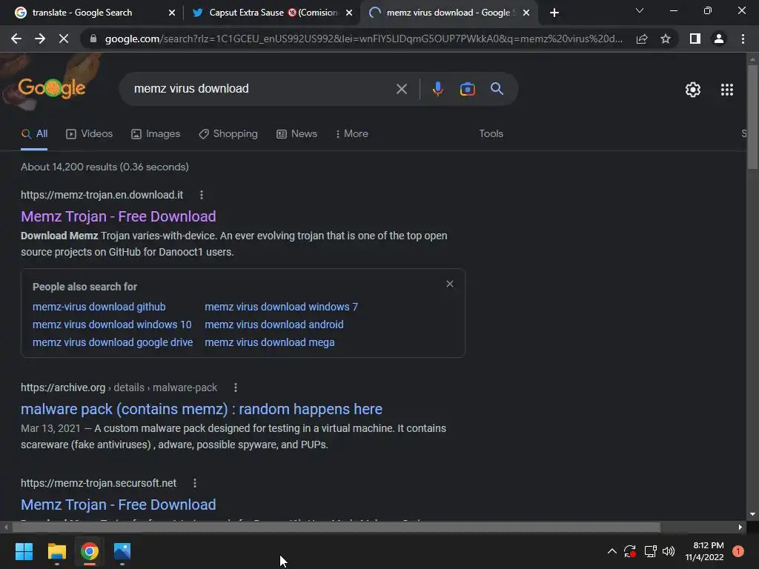759x569 pixels.
Task: Submit search with magnifier icon
Action: 497,89
